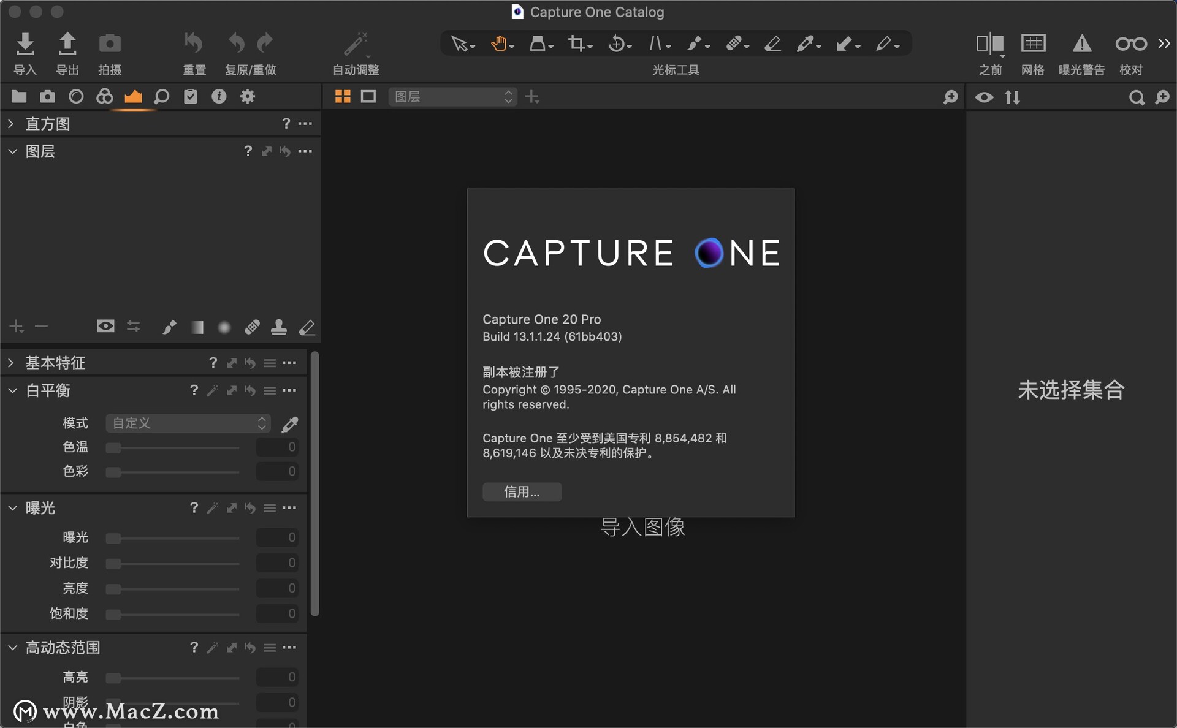Select the erase mask tool in toolbar
The width and height of the screenshot is (1177, 728).
click(x=772, y=44)
